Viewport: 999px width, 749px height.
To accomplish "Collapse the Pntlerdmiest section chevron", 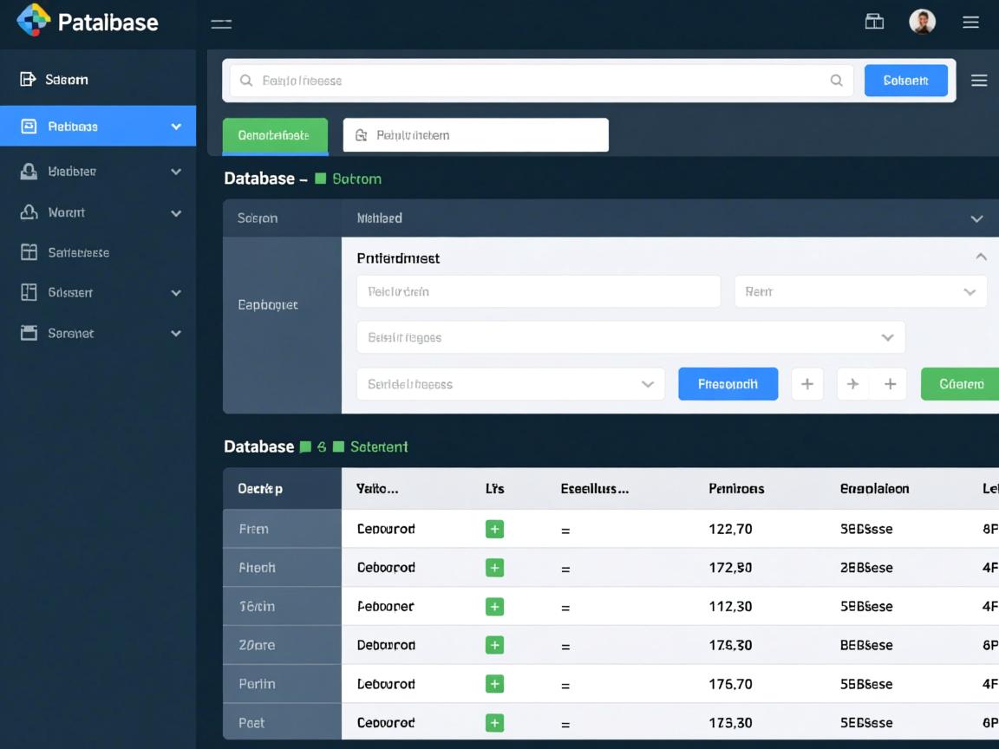I will point(981,257).
